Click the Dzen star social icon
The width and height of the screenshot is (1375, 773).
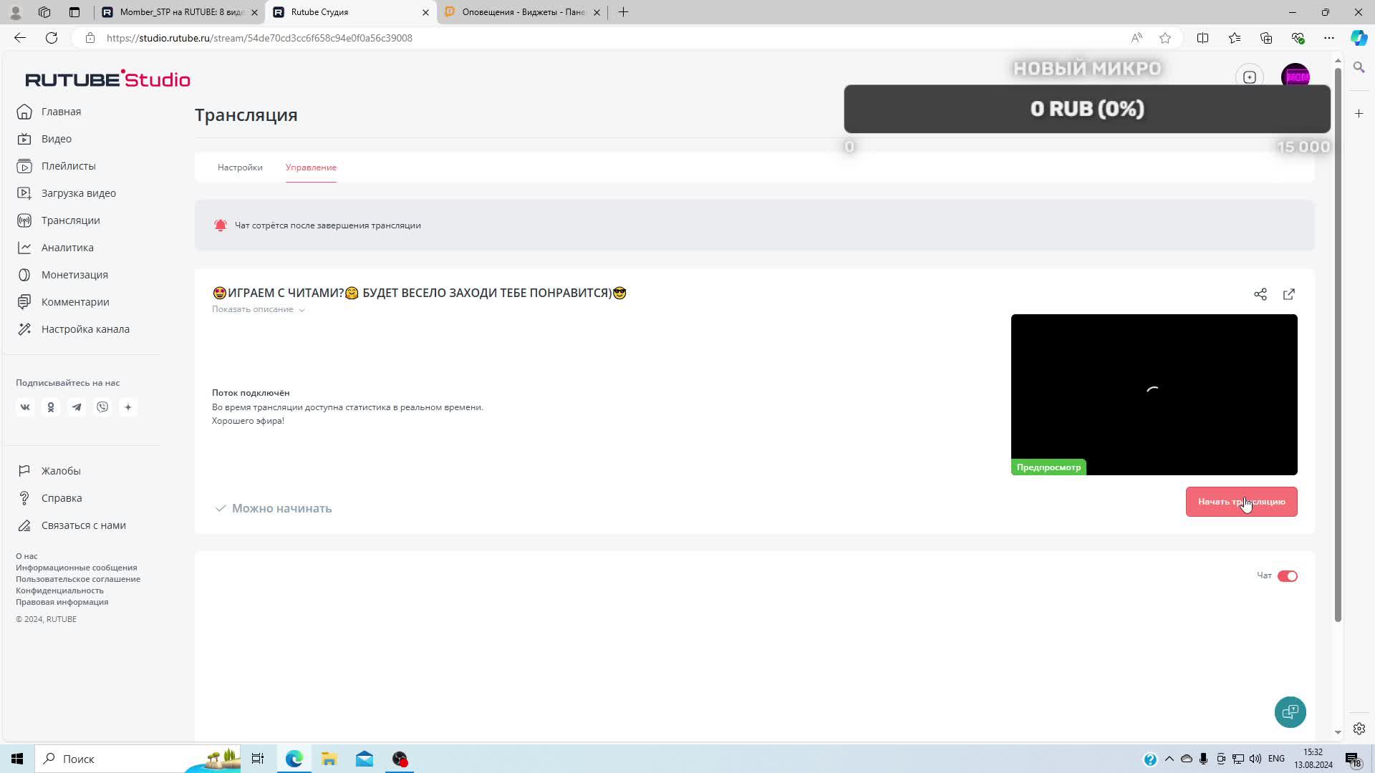(x=128, y=407)
